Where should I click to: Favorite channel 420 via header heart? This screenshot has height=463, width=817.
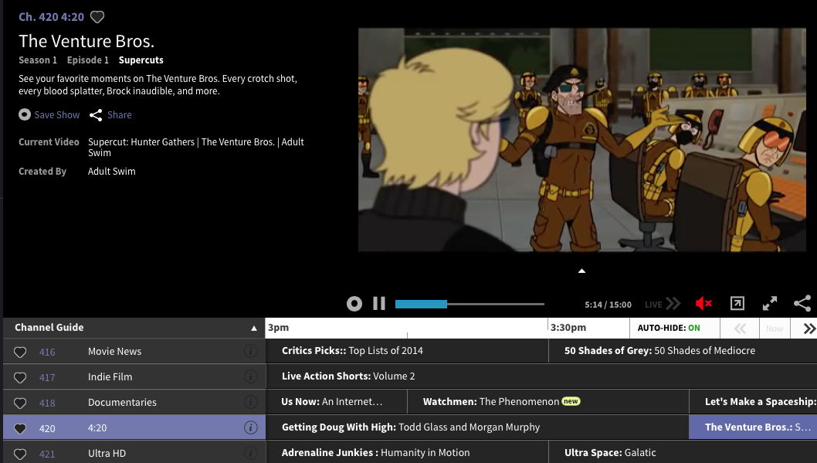[97, 17]
